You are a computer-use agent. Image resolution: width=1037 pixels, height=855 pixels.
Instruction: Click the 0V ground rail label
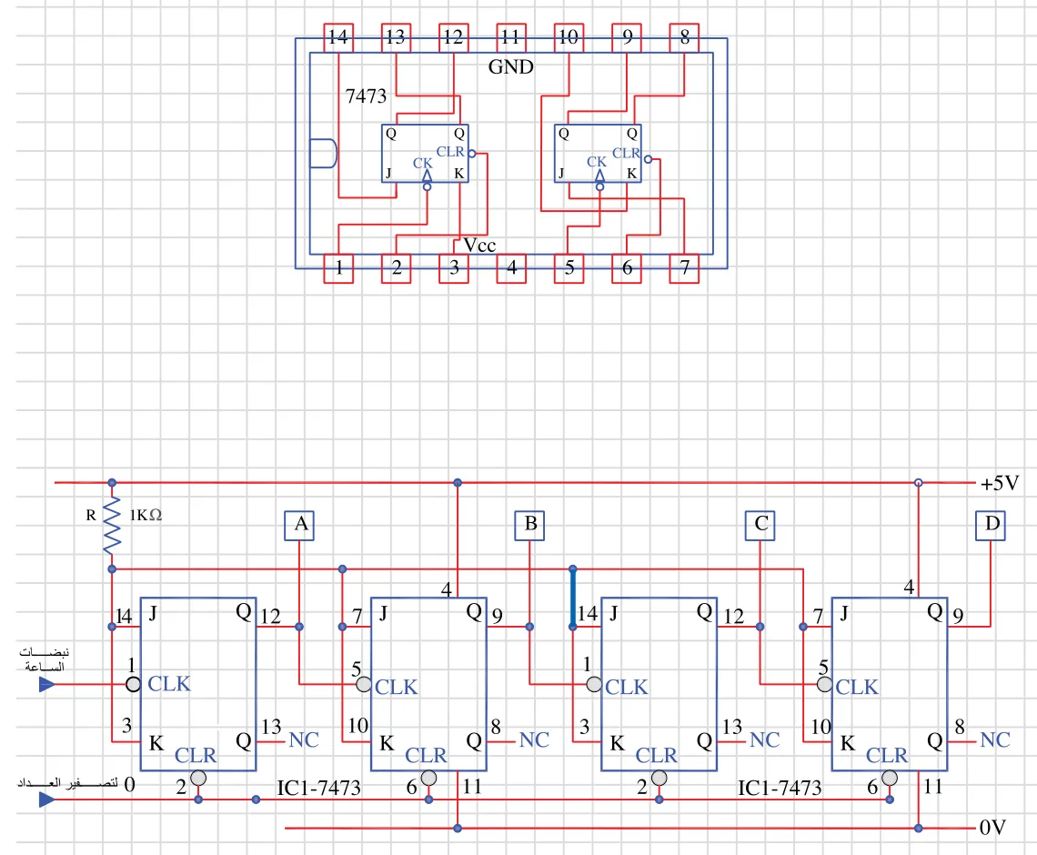tap(992, 827)
